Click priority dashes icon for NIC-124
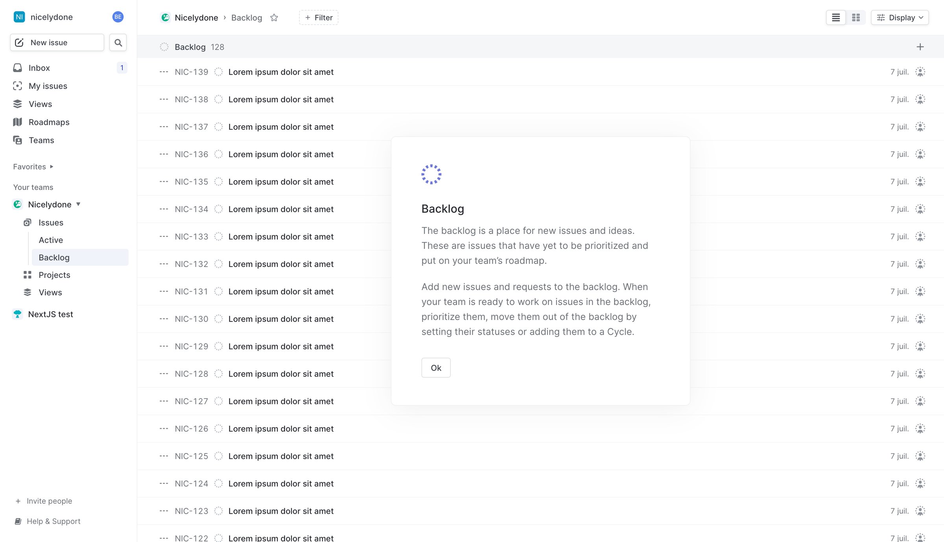Image resolution: width=944 pixels, height=542 pixels. click(x=164, y=484)
